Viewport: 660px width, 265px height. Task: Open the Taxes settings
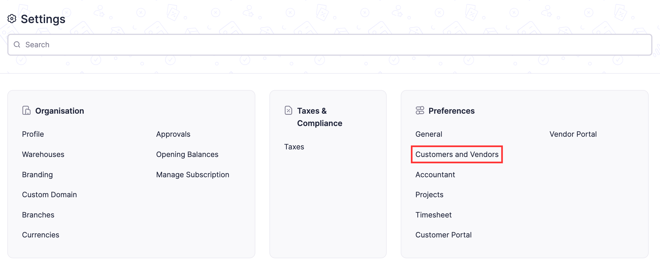[x=294, y=147]
